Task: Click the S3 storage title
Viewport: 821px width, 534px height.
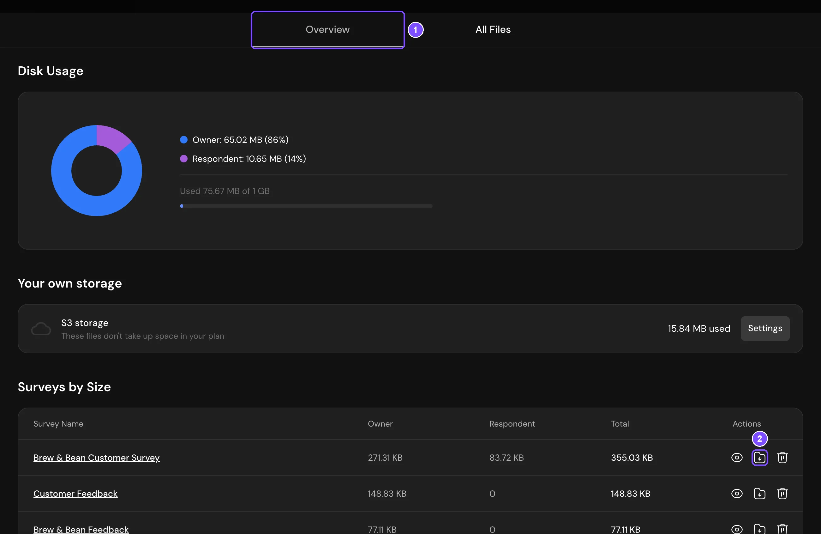Action: pos(85,323)
